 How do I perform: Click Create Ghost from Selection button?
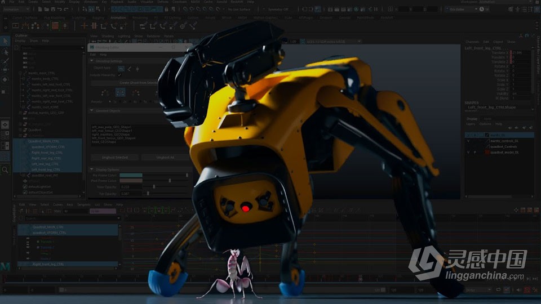pos(139,83)
